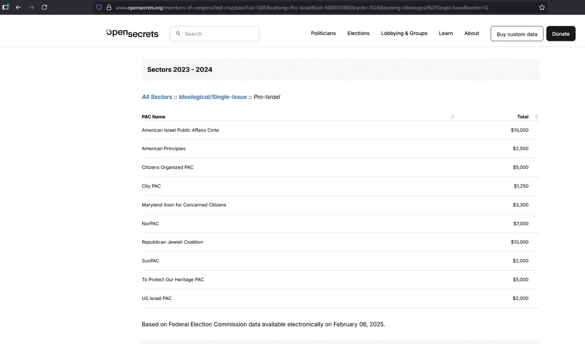Click the OpenSecrets logo
Viewport: 585px width, 344px height.
click(x=132, y=34)
